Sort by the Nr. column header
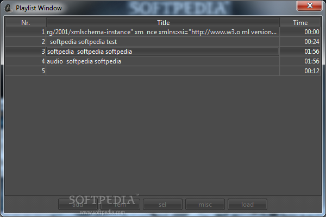Image resolution: width=326 pixels, height=217 pixels. coord(26,22)
